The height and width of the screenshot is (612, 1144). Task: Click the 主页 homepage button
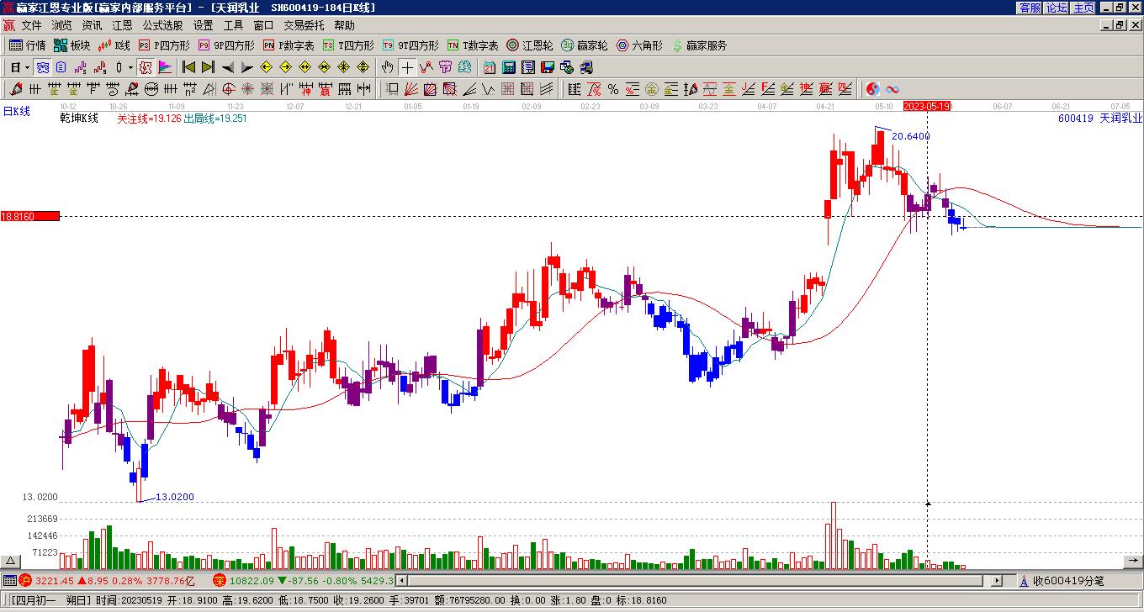(x=1084, y=8)
